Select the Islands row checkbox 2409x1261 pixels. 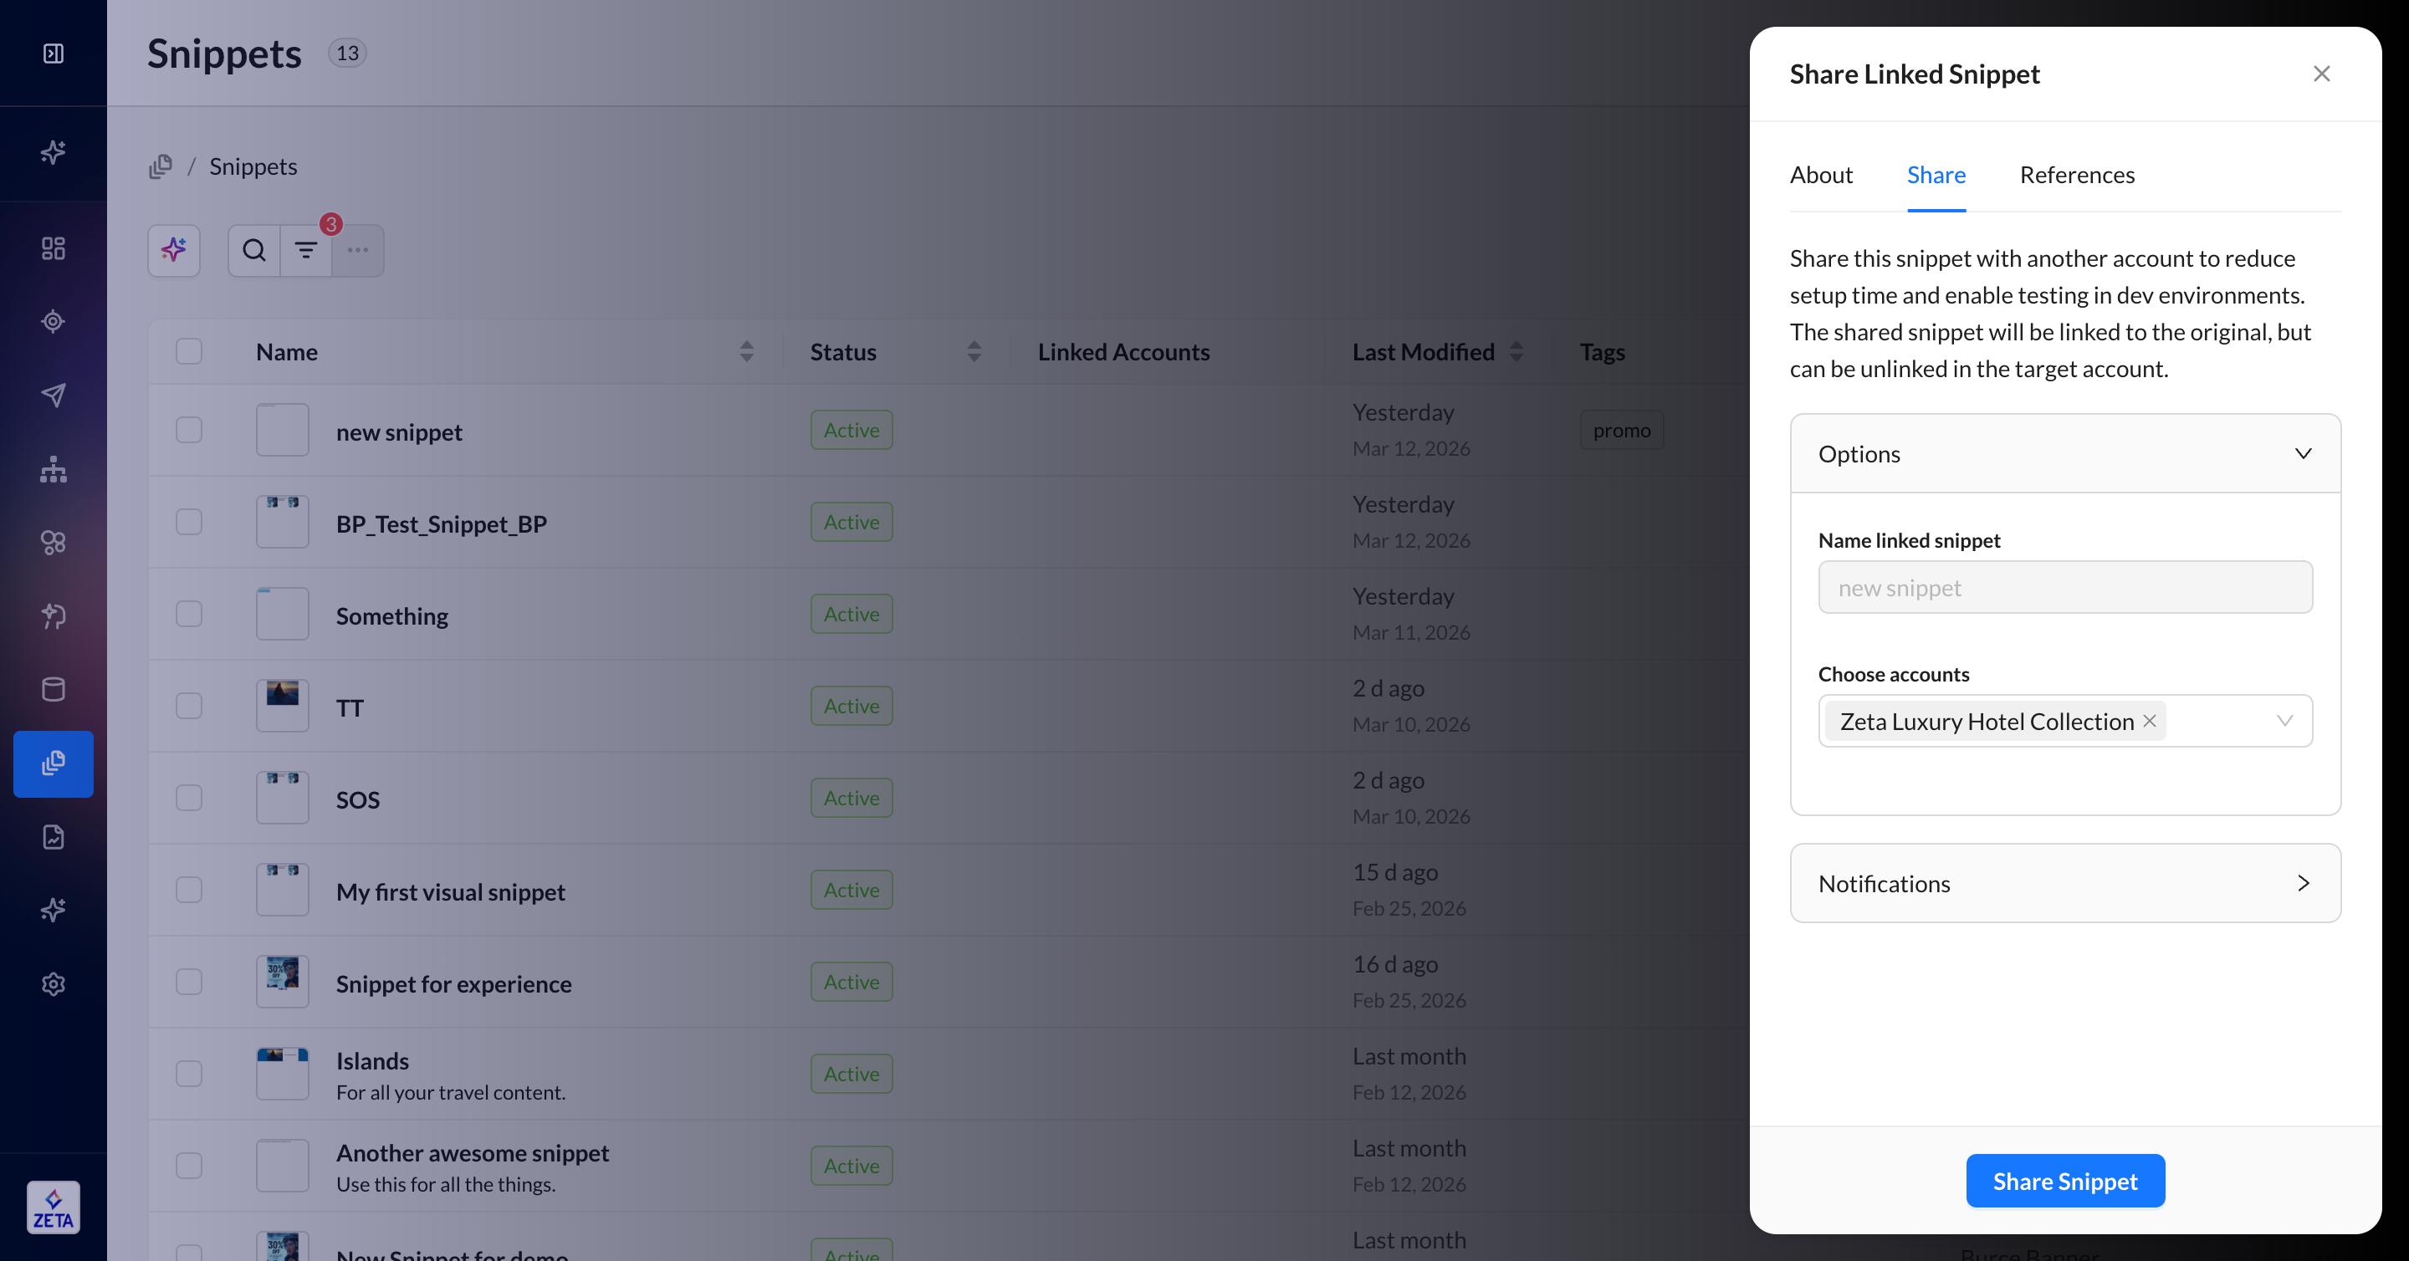[189, 1073]
